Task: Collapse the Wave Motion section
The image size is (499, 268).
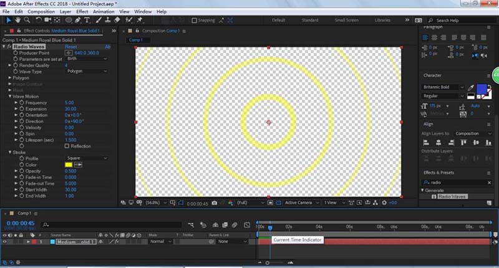Action: point(10,97)
